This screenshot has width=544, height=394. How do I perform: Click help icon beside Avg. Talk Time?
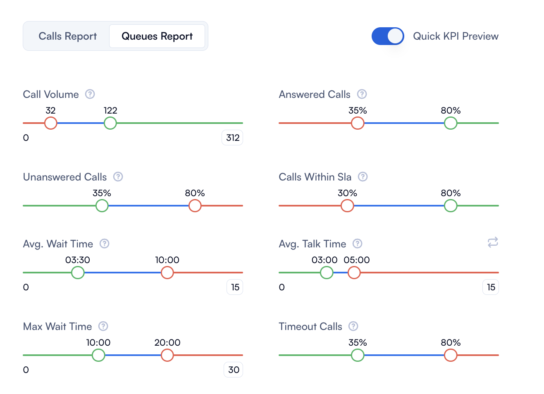[x=358, y=244]
